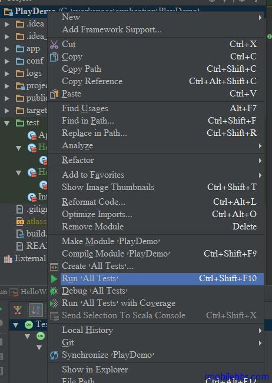
Task: Click the Paste clipboard icon
Action: 54,94
